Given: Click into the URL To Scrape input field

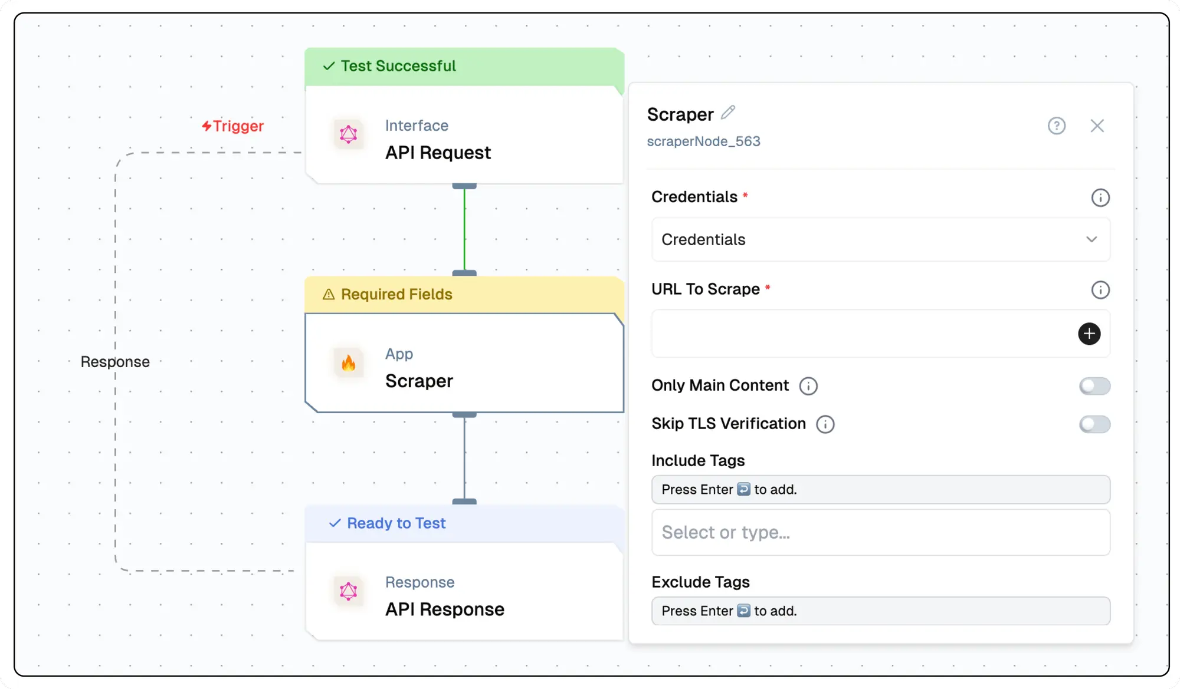Looking at the screenshot, I should click(x=861, y=334).
